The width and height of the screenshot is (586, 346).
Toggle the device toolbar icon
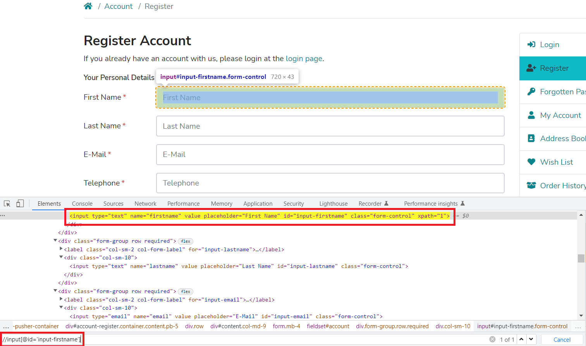(x=20, y=203)
